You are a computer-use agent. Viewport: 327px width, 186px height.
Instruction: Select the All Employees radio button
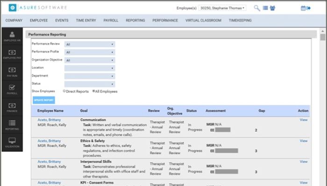coord(93,91)
